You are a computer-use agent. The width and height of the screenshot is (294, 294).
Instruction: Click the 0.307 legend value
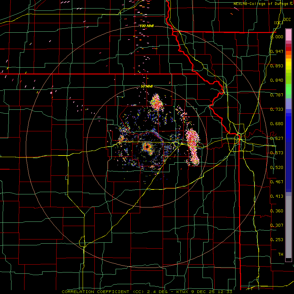(277, 225)
